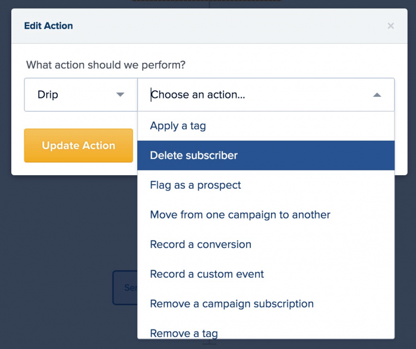Select Remove a campaign subscription
The width and height of the screenshot is (416, 349).
point(266,304)
